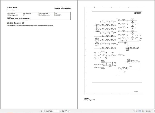Click the Figure 1 caption

87,98
